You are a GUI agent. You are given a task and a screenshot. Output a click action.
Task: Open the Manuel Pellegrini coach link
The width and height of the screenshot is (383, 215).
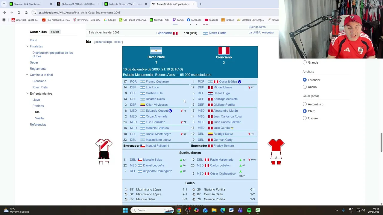(x=157, y=146)
